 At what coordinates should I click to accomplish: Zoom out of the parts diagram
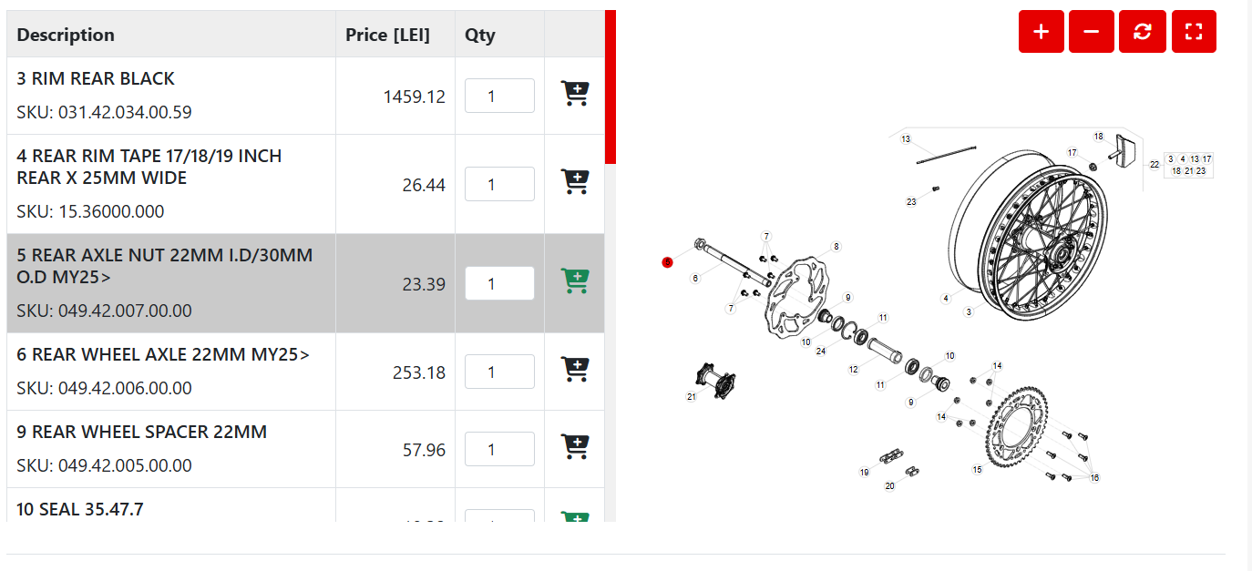pyautogui.click(x=1092, y=31)
